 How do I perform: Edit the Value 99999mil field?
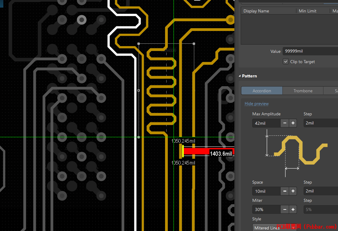click(310, 51)
